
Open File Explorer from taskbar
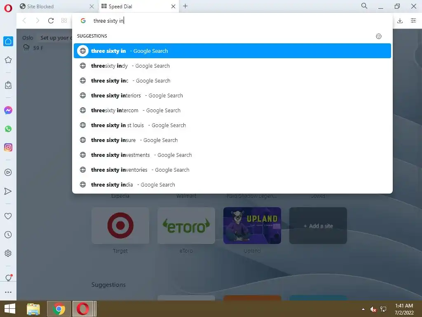coord(33,309)
